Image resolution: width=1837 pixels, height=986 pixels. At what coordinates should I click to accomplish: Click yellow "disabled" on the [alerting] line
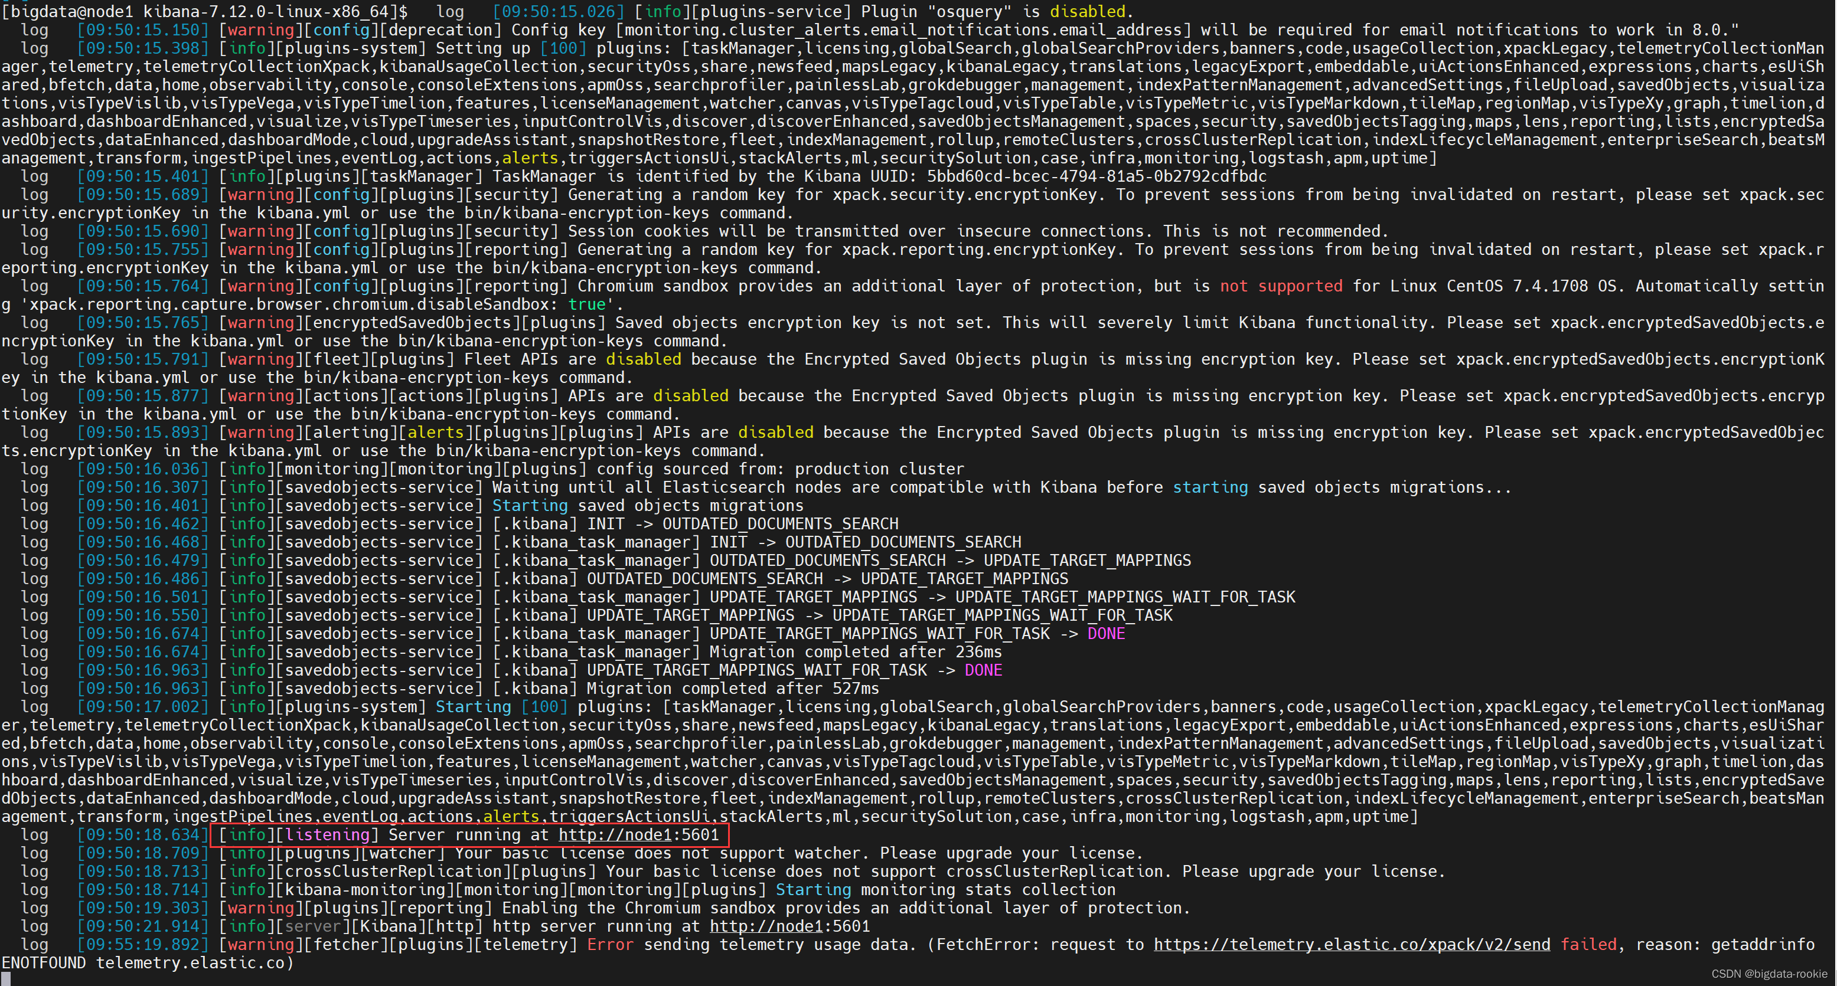[x=775, y=433]
